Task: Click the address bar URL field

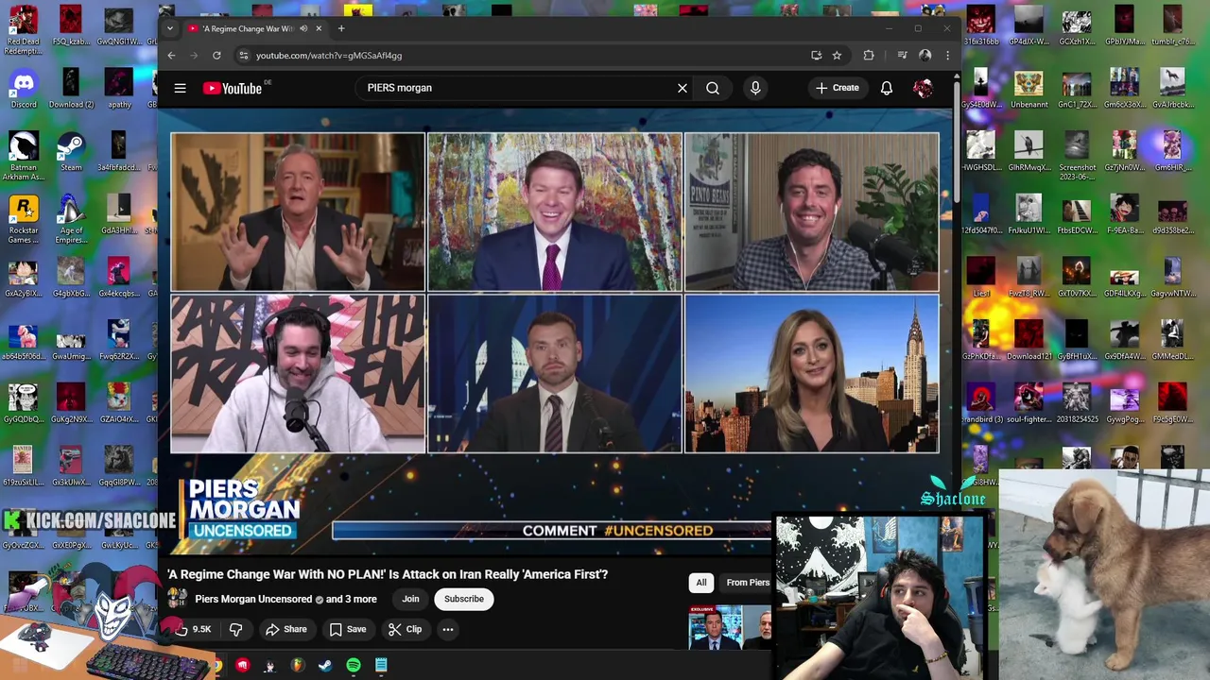Action: pos(520,56)
